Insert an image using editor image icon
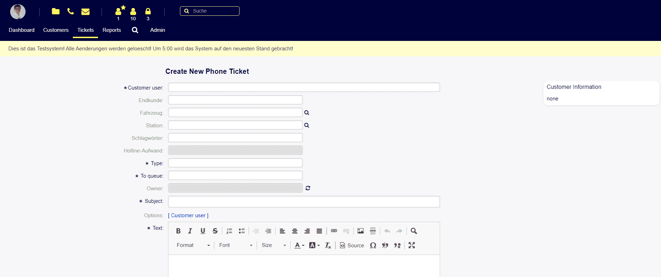Viewport: 661px width, 277px height. click(x=361, y=231)
